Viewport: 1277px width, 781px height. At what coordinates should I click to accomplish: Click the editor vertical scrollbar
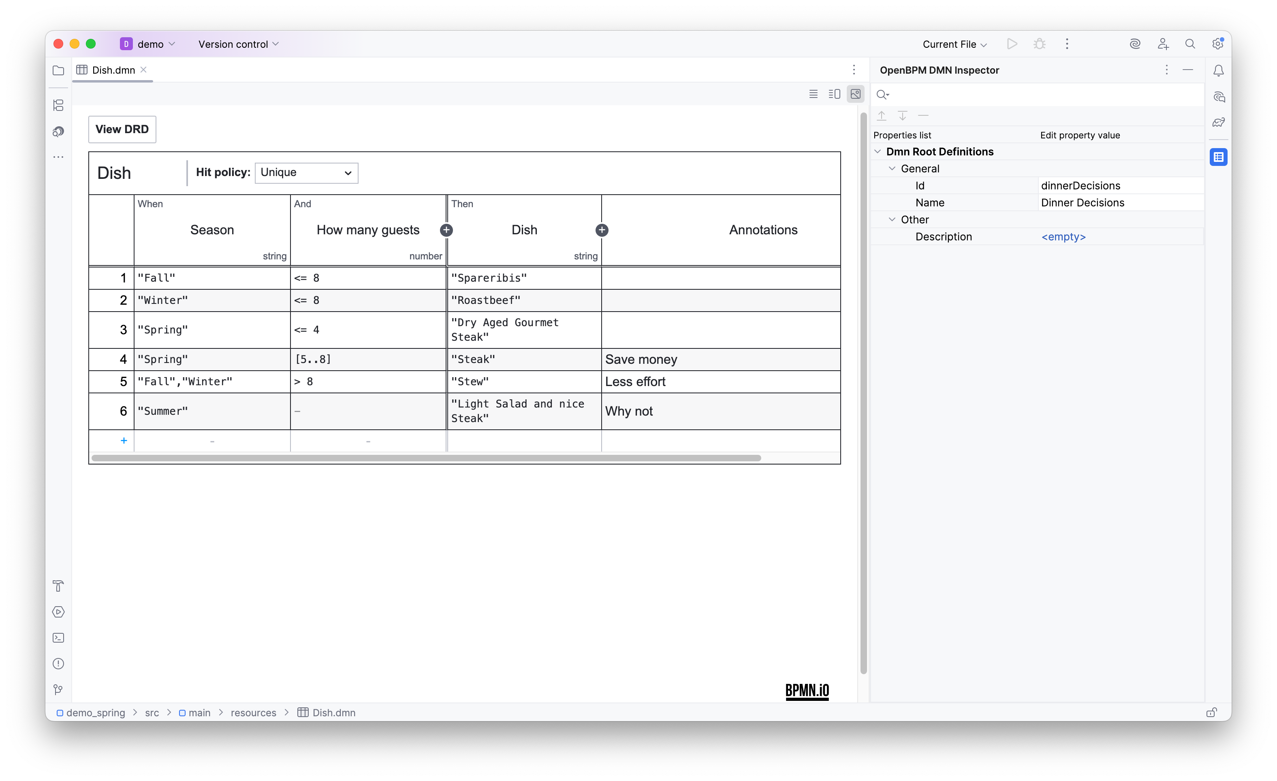[x=863, y=393]
